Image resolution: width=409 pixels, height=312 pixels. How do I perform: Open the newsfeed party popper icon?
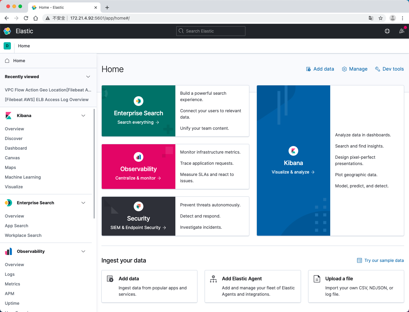click(402, 31)
